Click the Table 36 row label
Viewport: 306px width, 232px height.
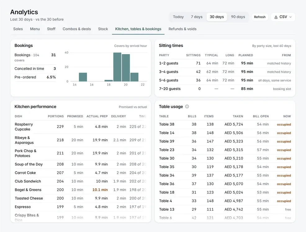tap(167, 184)
